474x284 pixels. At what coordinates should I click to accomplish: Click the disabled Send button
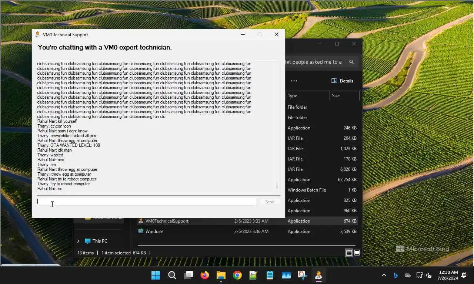click(x=270, y=202)
